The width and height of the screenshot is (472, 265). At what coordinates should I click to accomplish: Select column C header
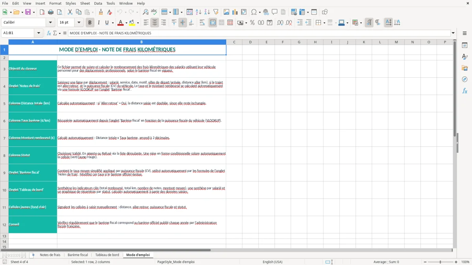pos(234,42)
